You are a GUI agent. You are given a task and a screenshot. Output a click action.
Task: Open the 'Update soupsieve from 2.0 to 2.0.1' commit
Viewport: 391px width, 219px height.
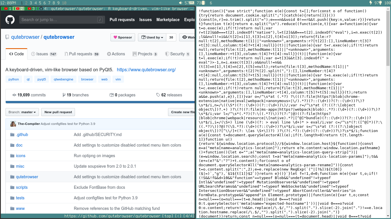[105, 166]
